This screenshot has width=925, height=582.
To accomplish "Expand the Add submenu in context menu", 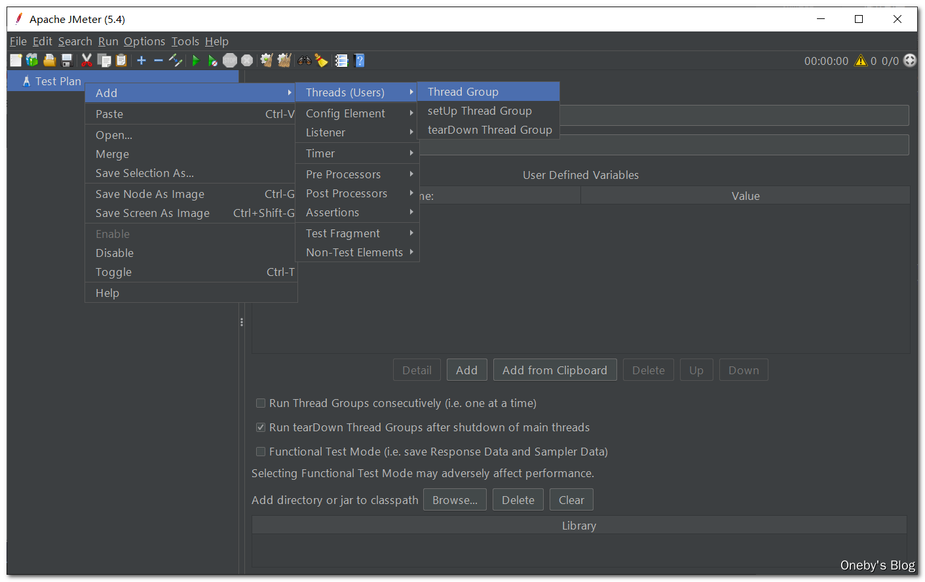I will (x=191, y=93).
